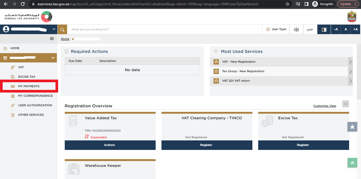Click Register on Excise Tax card
The width and height of the screenshot is (361, 179).
click(304, 145)
